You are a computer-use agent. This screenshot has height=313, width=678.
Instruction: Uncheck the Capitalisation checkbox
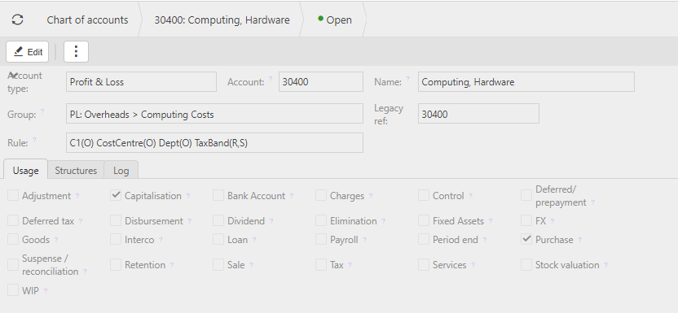pyautogui.click(x=116, y=195)
